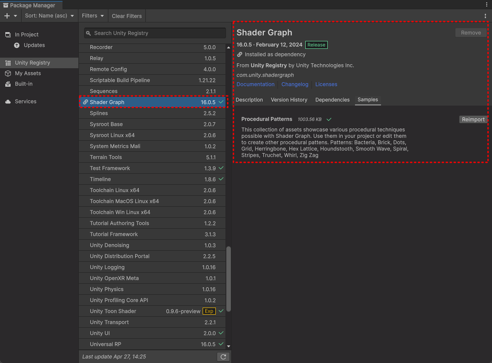Viewport: 492px width, 363px height.
Task: Select the Sequences package row
Action: (x=152, y=91)
